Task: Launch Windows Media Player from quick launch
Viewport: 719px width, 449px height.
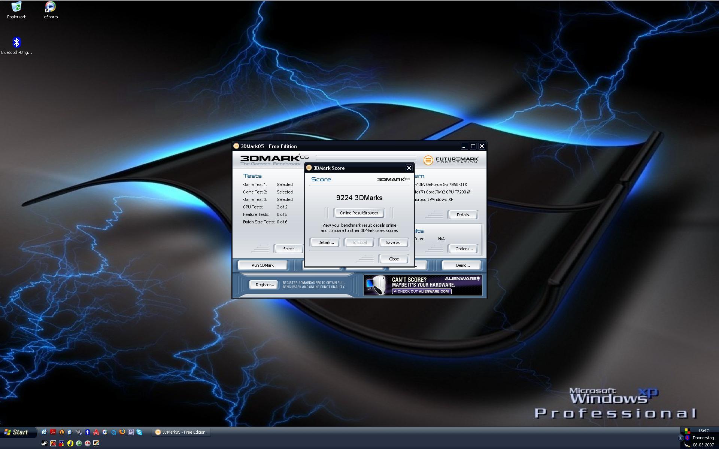Action: pos(104,432)
